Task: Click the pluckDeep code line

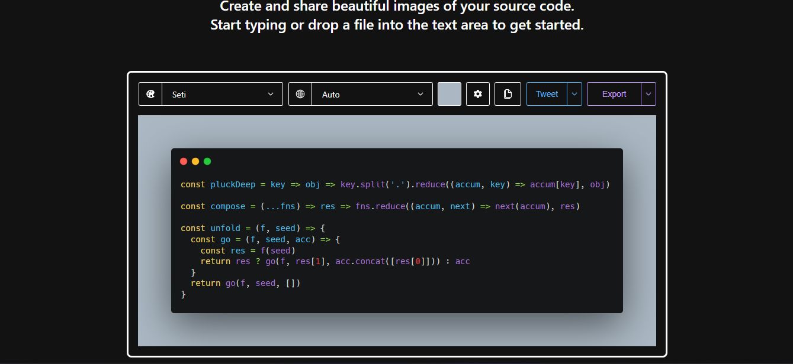Action: (x=395, y=184)
